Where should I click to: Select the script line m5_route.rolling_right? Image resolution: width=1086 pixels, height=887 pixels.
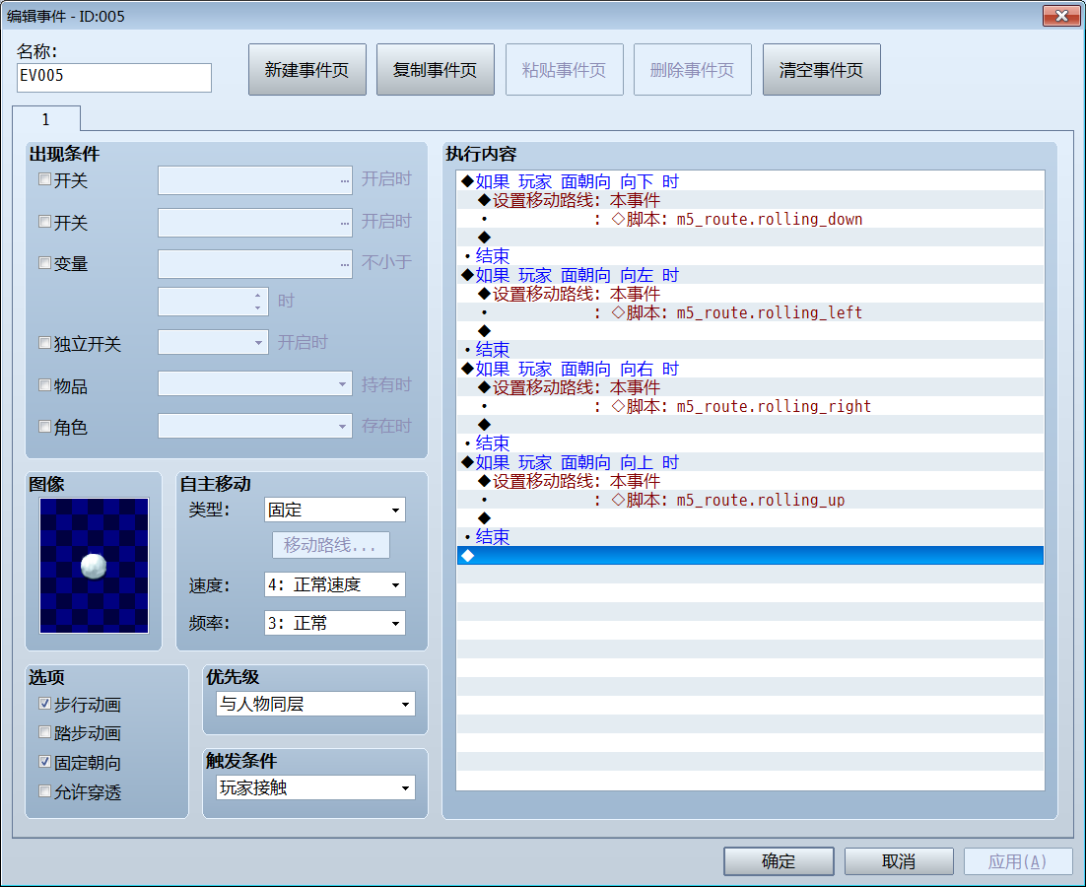coord(750,406)
